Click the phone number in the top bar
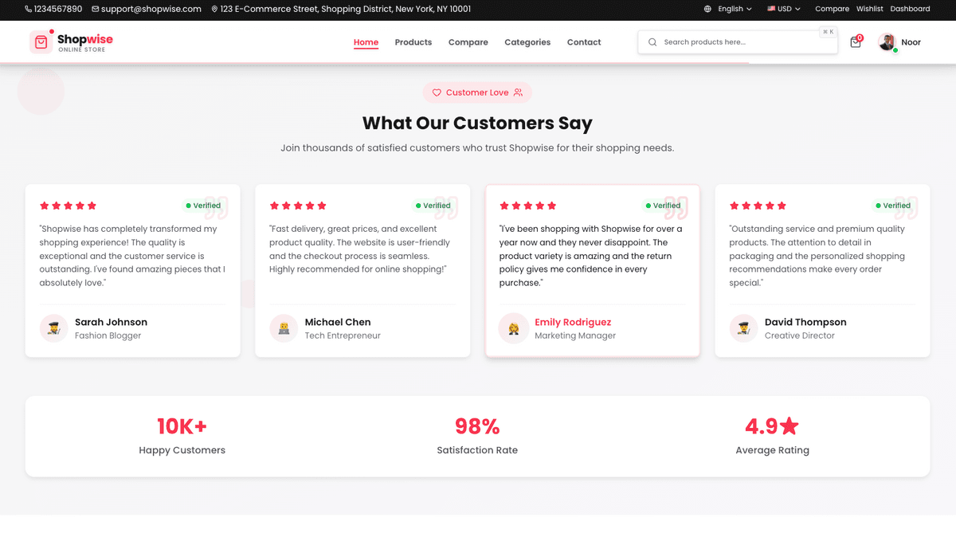This screenshot has width=956, height=537. 53,9
